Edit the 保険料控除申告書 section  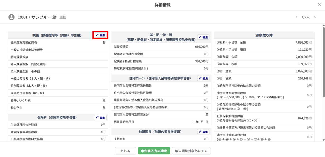tap(100, 118)
